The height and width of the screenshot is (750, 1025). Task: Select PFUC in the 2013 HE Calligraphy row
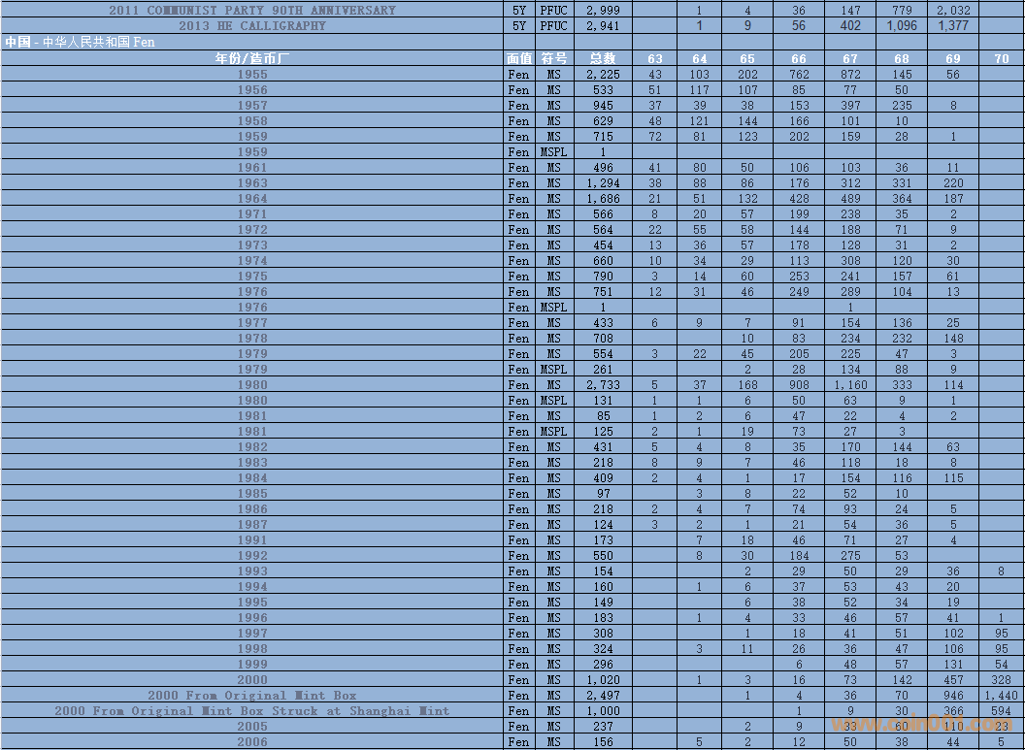(x=553, y=26)
